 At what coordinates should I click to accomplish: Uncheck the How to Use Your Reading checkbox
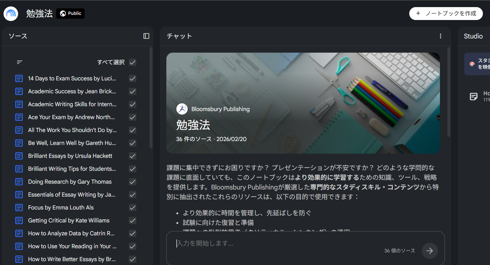pos(132,246)
